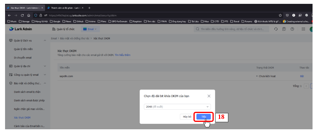Click the sapofin.com domain cell
317x134 pixels.
(x=66, y=76)
